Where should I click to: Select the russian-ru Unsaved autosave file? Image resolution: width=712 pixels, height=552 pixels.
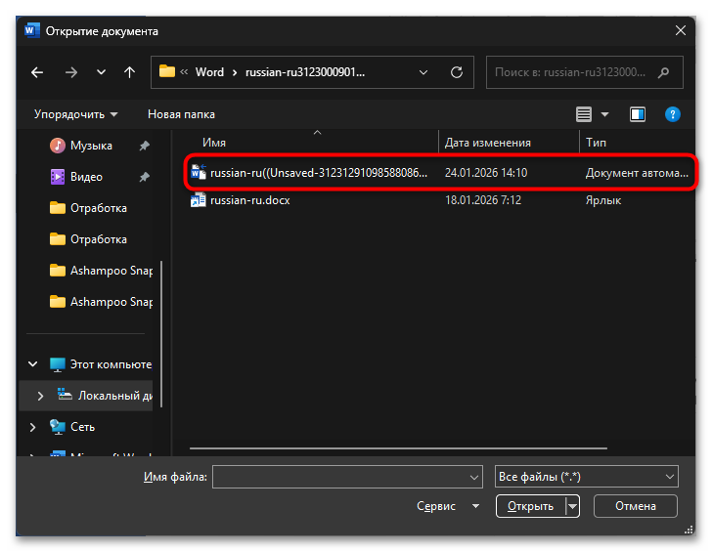click(x=318, y=173)
